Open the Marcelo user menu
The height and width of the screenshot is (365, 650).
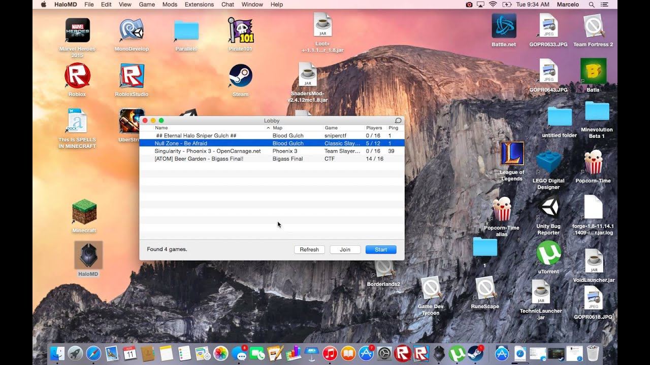568,5
